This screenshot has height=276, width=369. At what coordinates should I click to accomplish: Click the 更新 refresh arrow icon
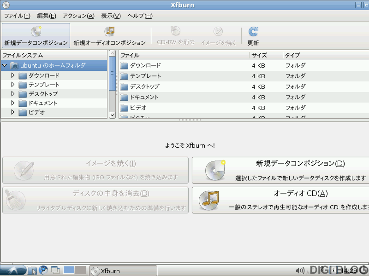point(253,31)
